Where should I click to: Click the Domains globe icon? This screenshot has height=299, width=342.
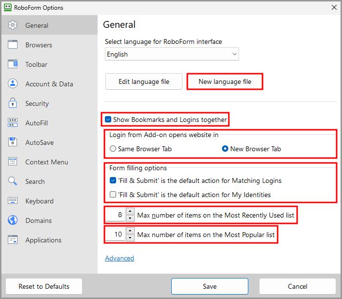coord(13,220)
